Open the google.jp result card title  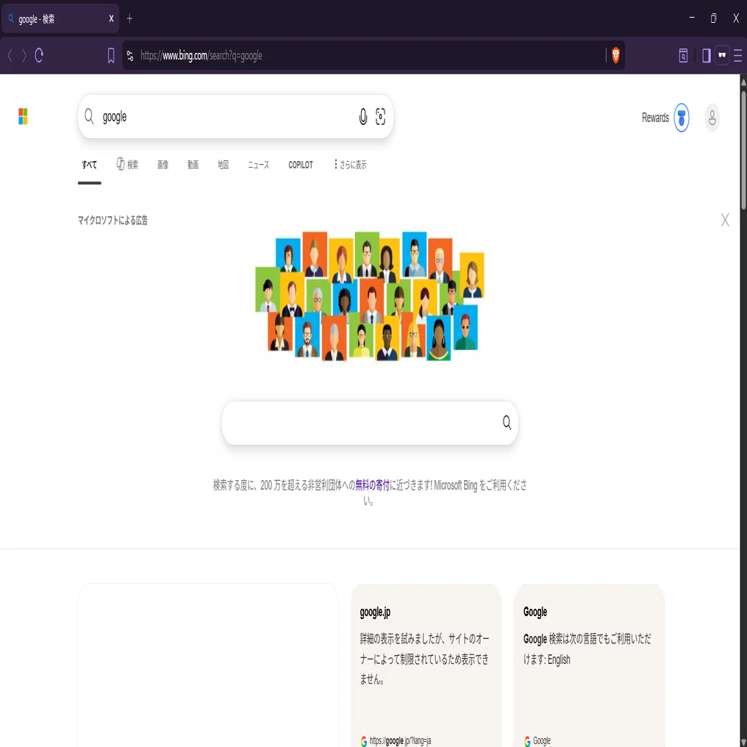click(375, 612)
